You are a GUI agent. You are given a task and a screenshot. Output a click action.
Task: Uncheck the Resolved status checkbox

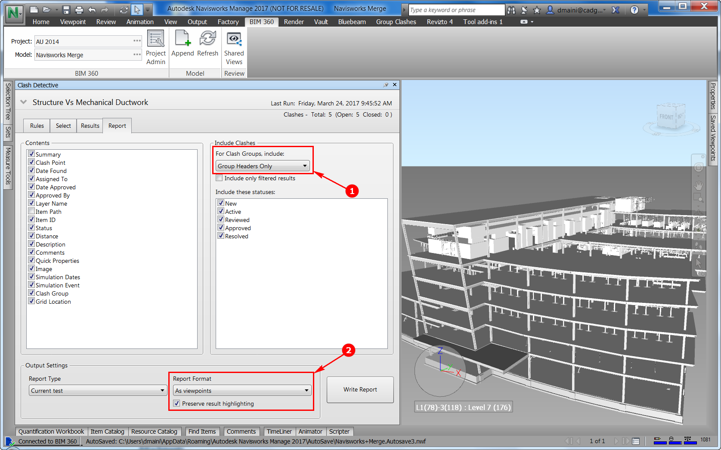(221, 236)
